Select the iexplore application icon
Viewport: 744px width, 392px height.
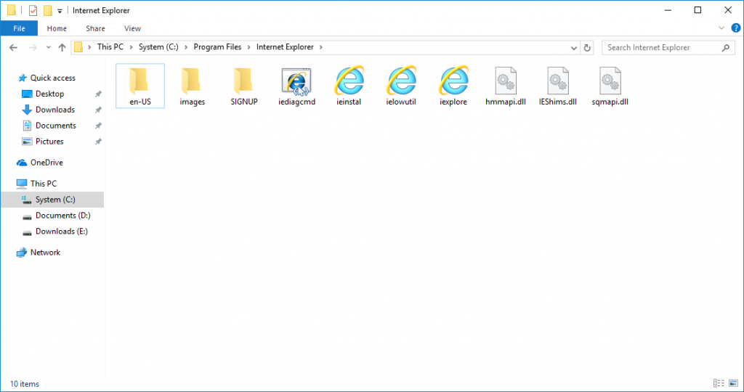coord(453,81)
